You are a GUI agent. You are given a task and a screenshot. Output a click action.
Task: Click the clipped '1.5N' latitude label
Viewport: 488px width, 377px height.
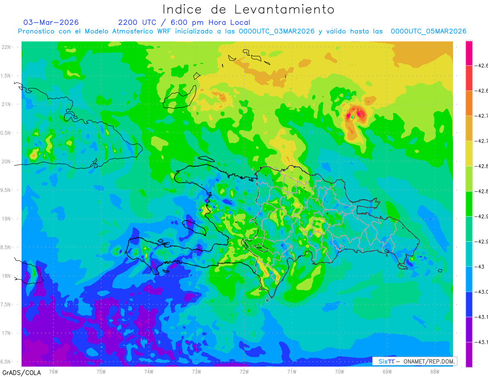[6, 76]
